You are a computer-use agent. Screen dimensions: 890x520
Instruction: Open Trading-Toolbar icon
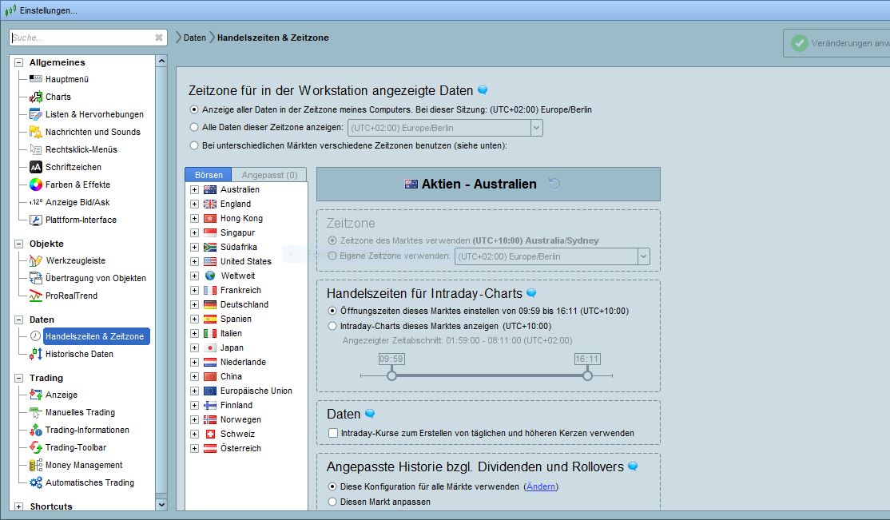point(36,447)
